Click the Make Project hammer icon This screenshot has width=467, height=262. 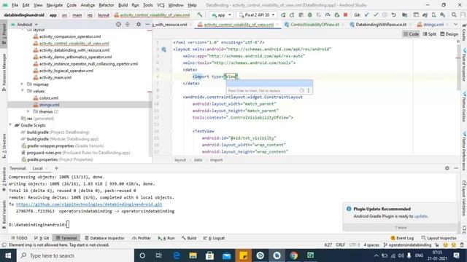[199, 15]
